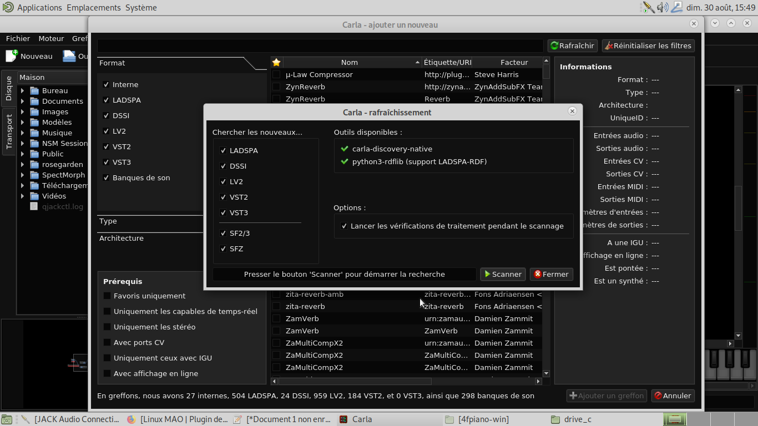Click the Public folder icon
The height and width of the screenshot is (426, 758).
34,154
